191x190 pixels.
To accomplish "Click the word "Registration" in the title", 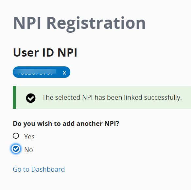I will pyautogui.click(x=96, y=24).
